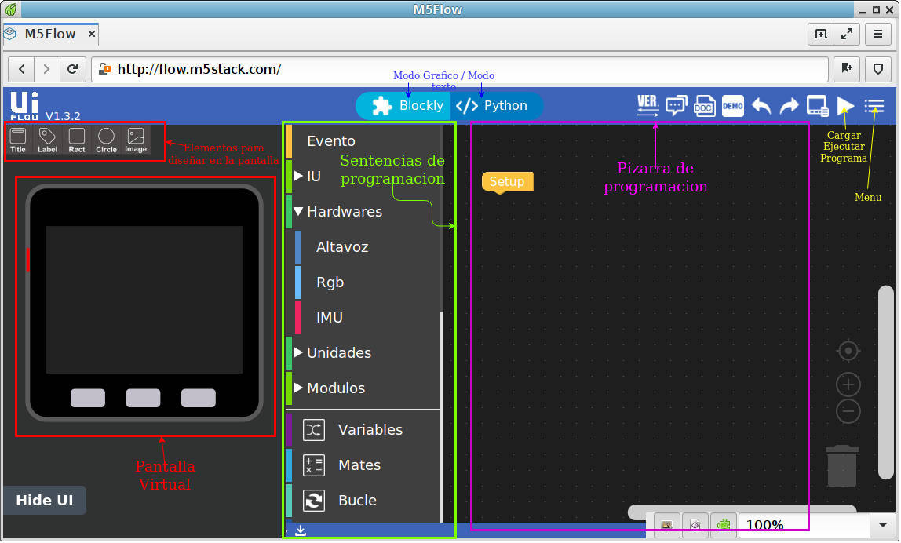Undo the last action with the arrow

tap(761, 106)
